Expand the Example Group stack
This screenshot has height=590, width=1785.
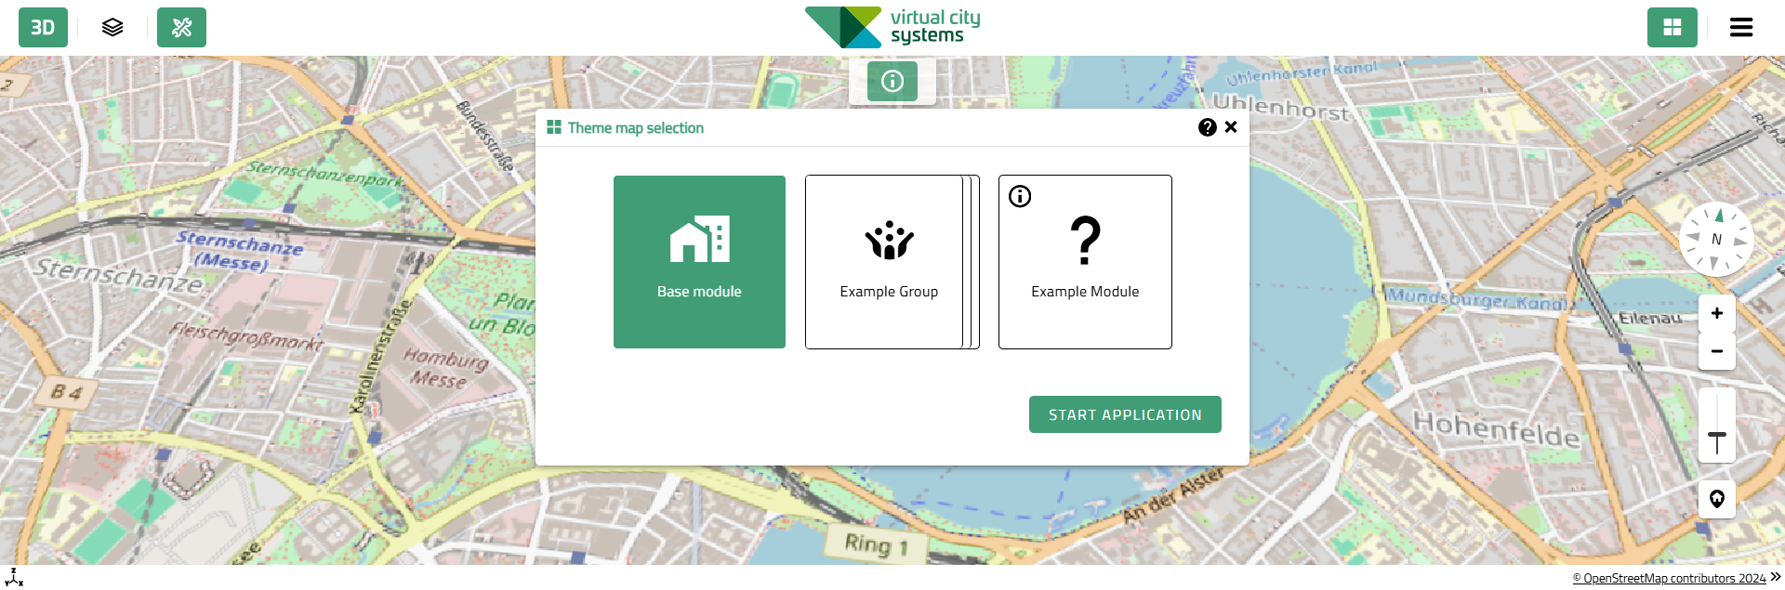tap(888, 262)
